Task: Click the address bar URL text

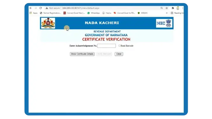Action: (81, 8)
